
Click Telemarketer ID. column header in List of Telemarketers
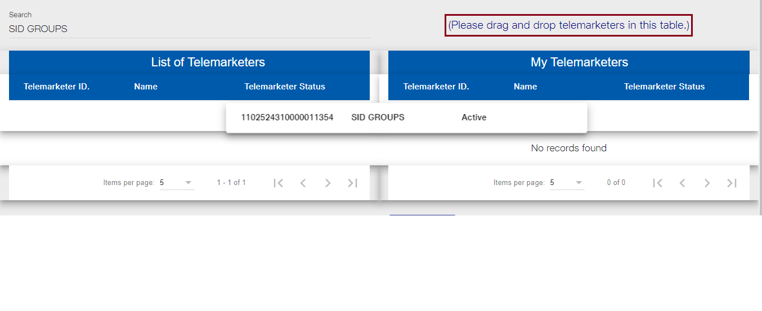click(57, 87)
